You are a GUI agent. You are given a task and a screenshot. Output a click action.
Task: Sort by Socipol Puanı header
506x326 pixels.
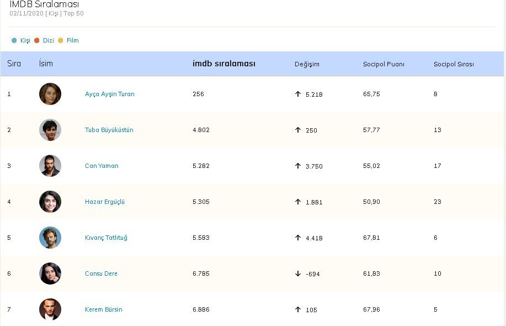pos(384,64)
